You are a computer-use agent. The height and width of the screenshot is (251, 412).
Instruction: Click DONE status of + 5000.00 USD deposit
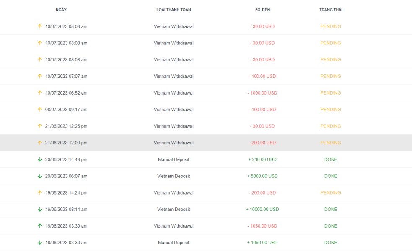(x=331, y=176)
